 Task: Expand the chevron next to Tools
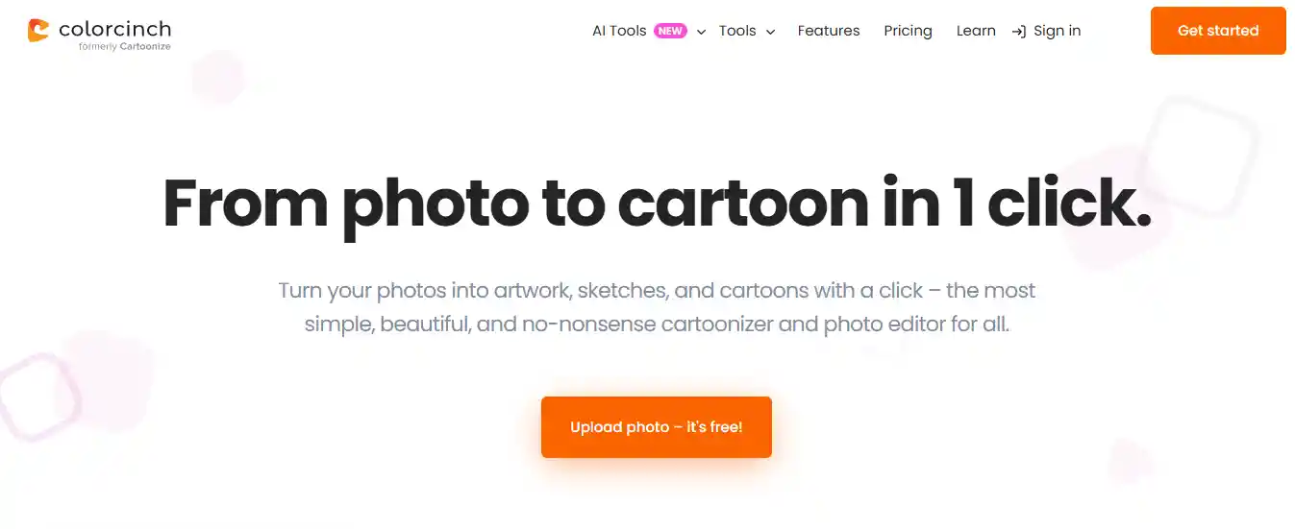click(x=770, y=32)
